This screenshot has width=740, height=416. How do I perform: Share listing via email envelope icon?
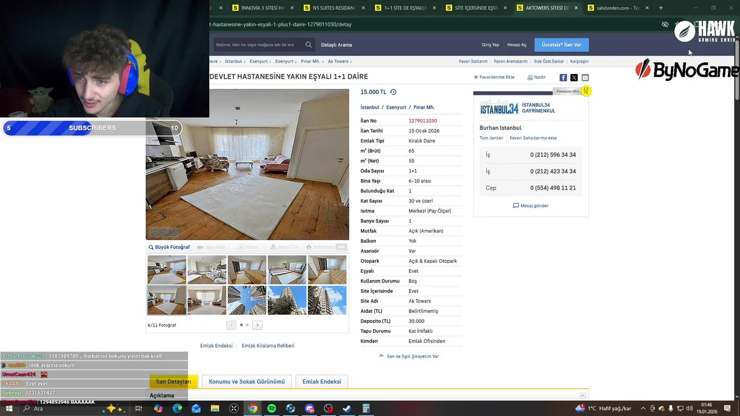[585, 77]
